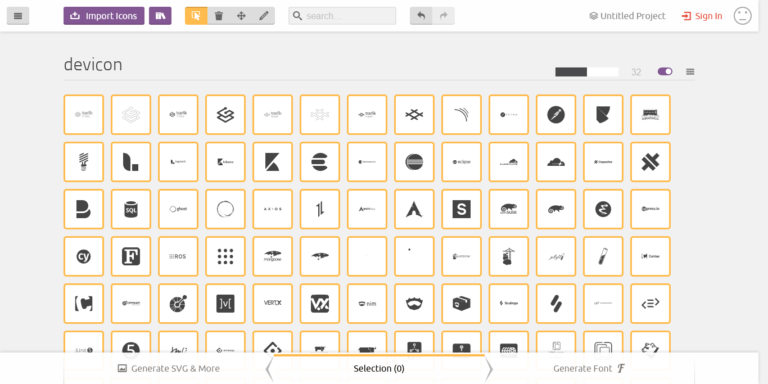
Task: Select the Postman wordmark icon
Action: point(509,115)
